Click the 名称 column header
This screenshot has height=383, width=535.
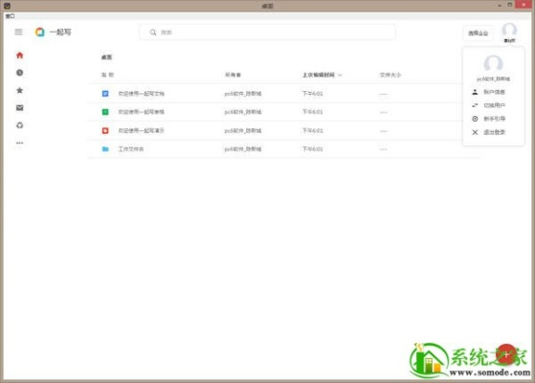[x=107, y=75]
